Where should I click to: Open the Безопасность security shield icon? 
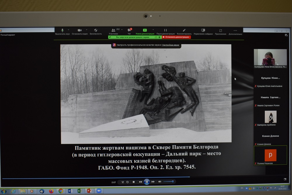click(95, 30)
